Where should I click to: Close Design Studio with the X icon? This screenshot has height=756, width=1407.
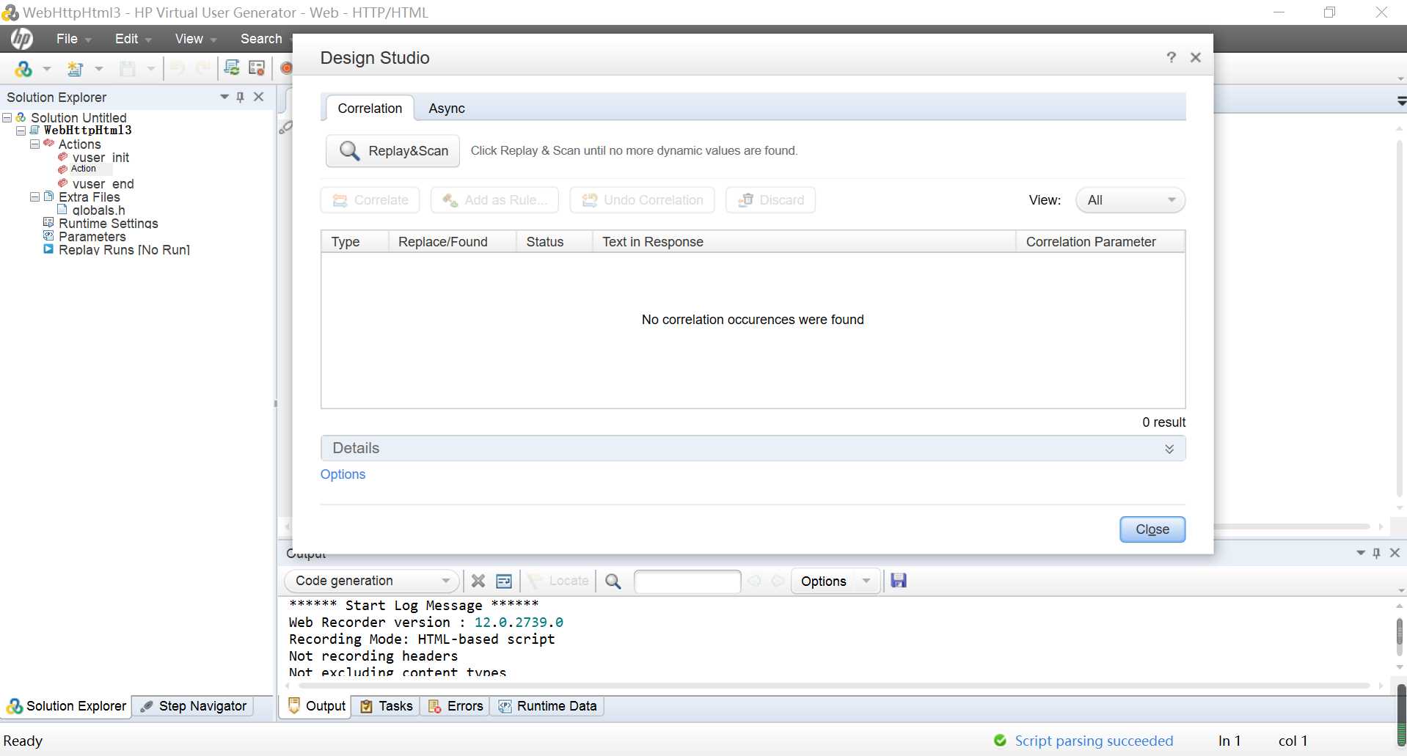(1195, 57)
